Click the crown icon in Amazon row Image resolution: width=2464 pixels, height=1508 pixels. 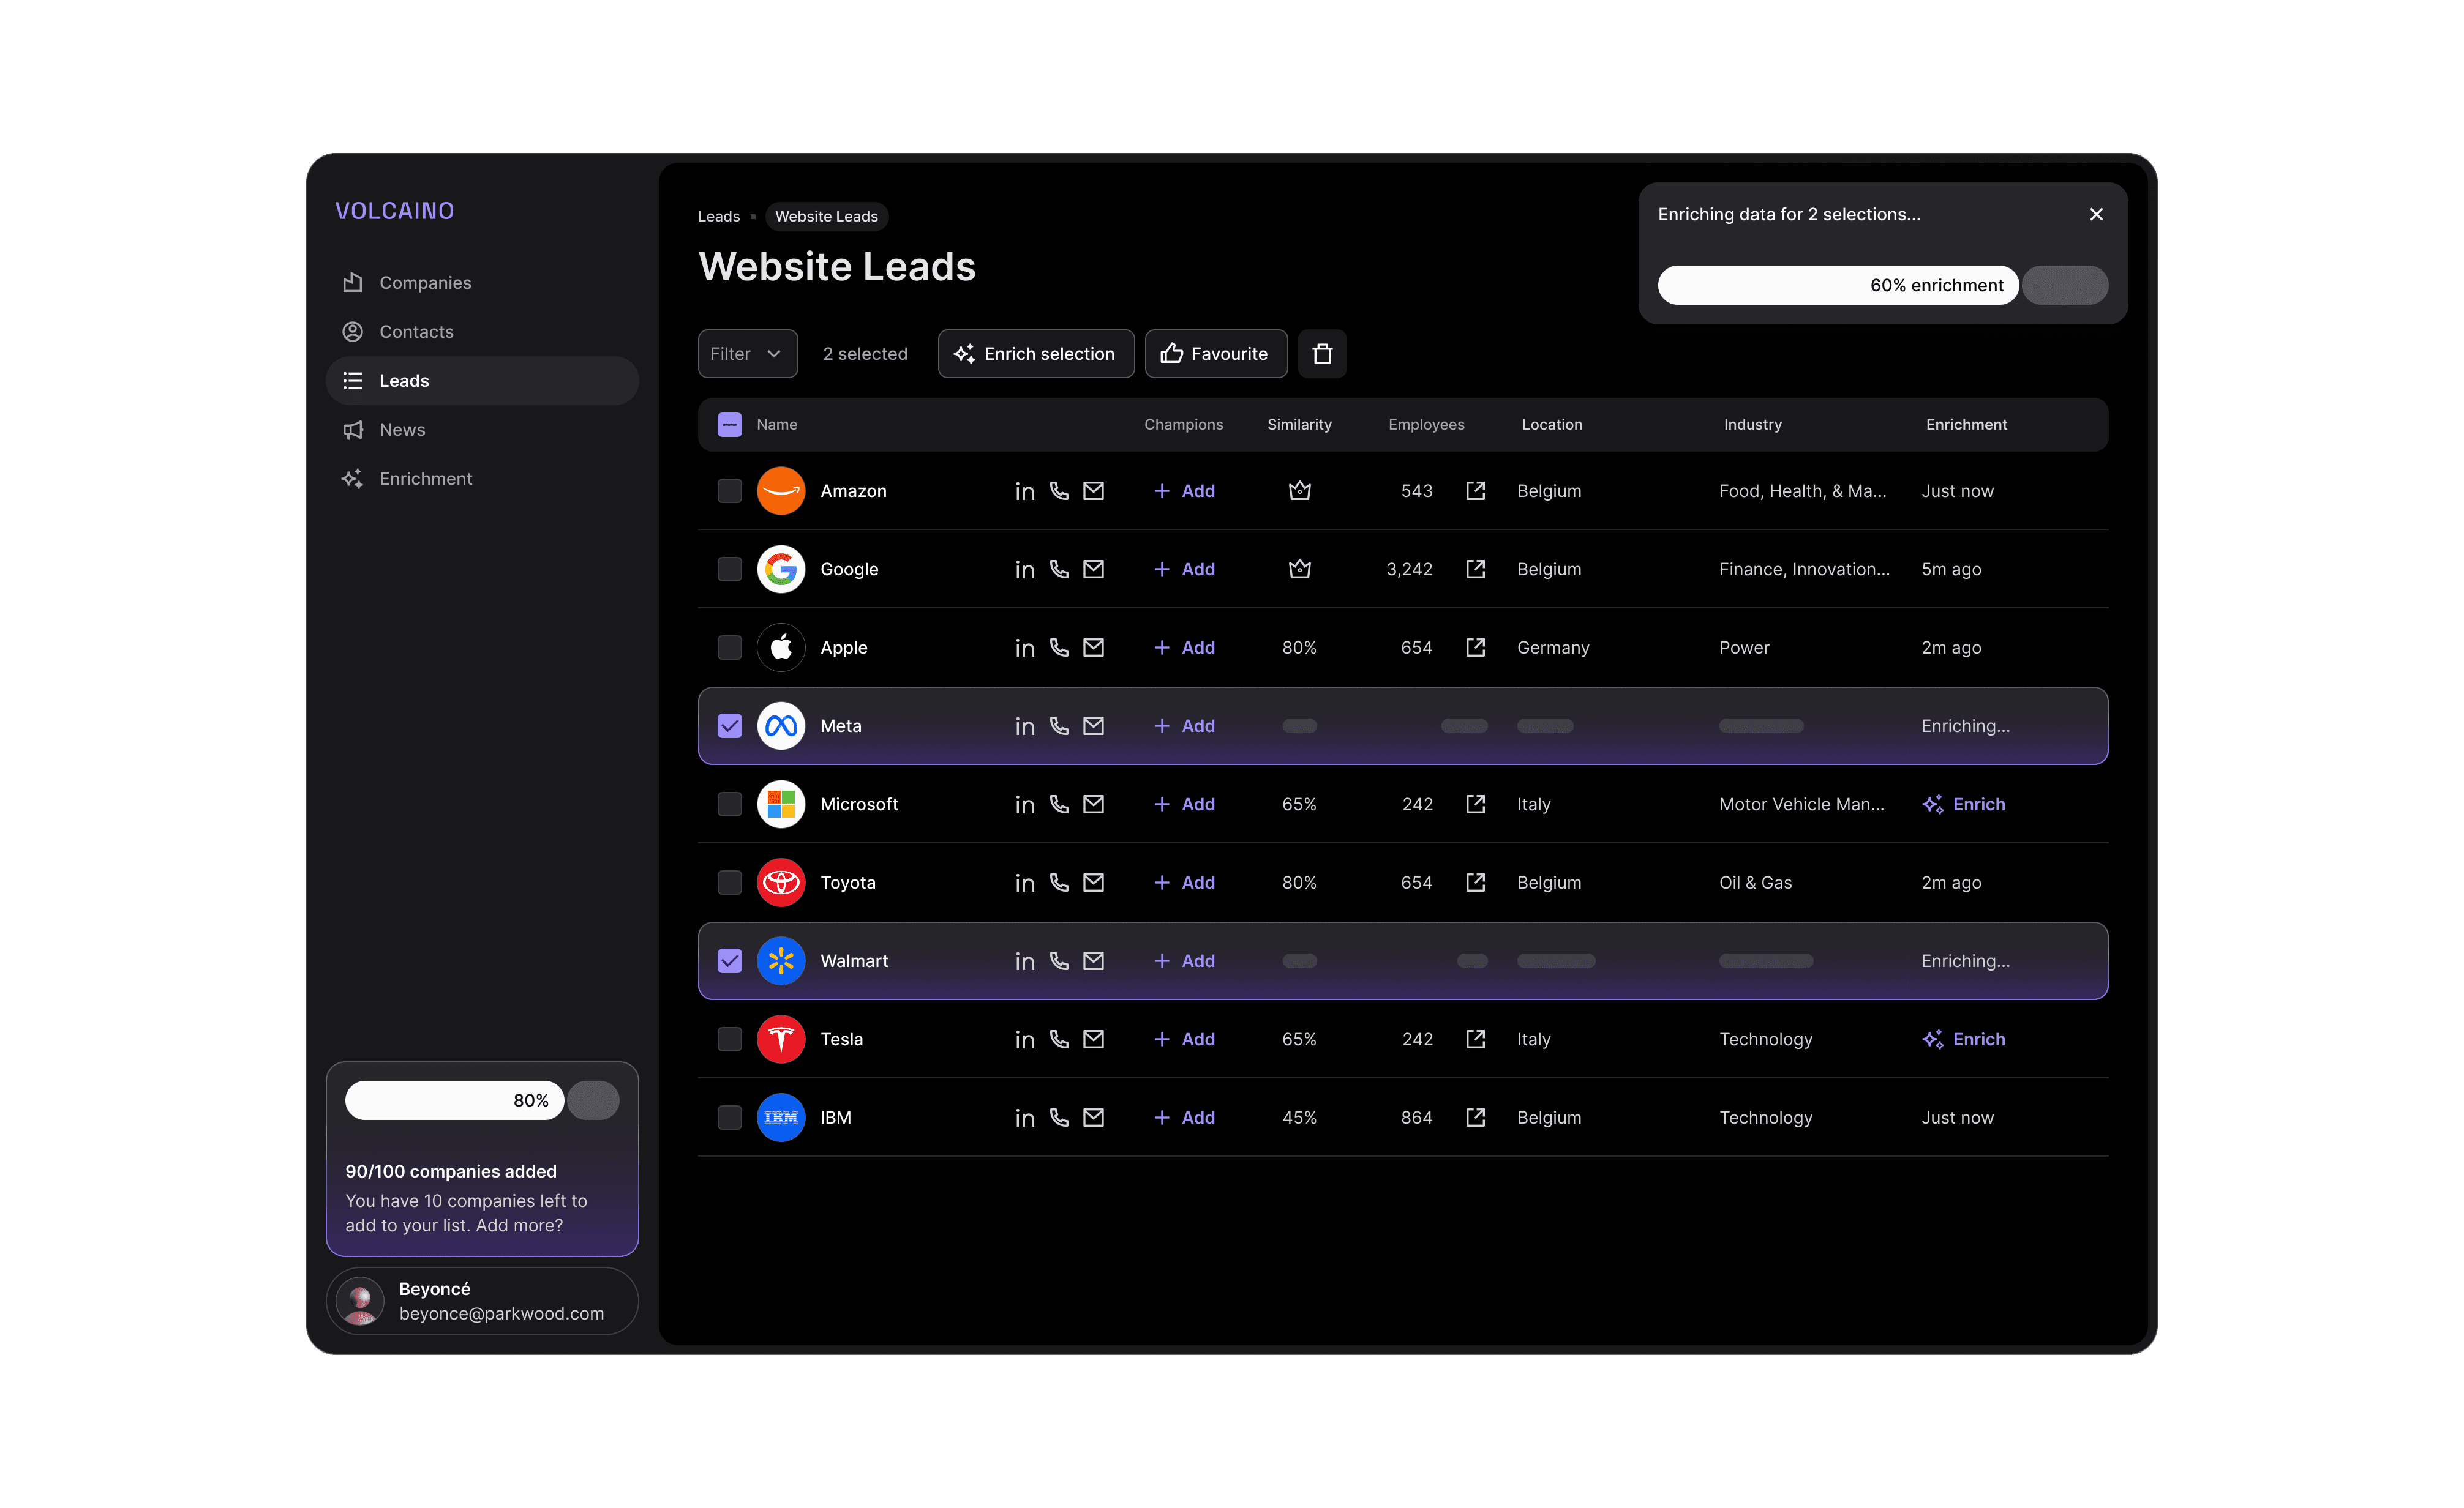1299,491
